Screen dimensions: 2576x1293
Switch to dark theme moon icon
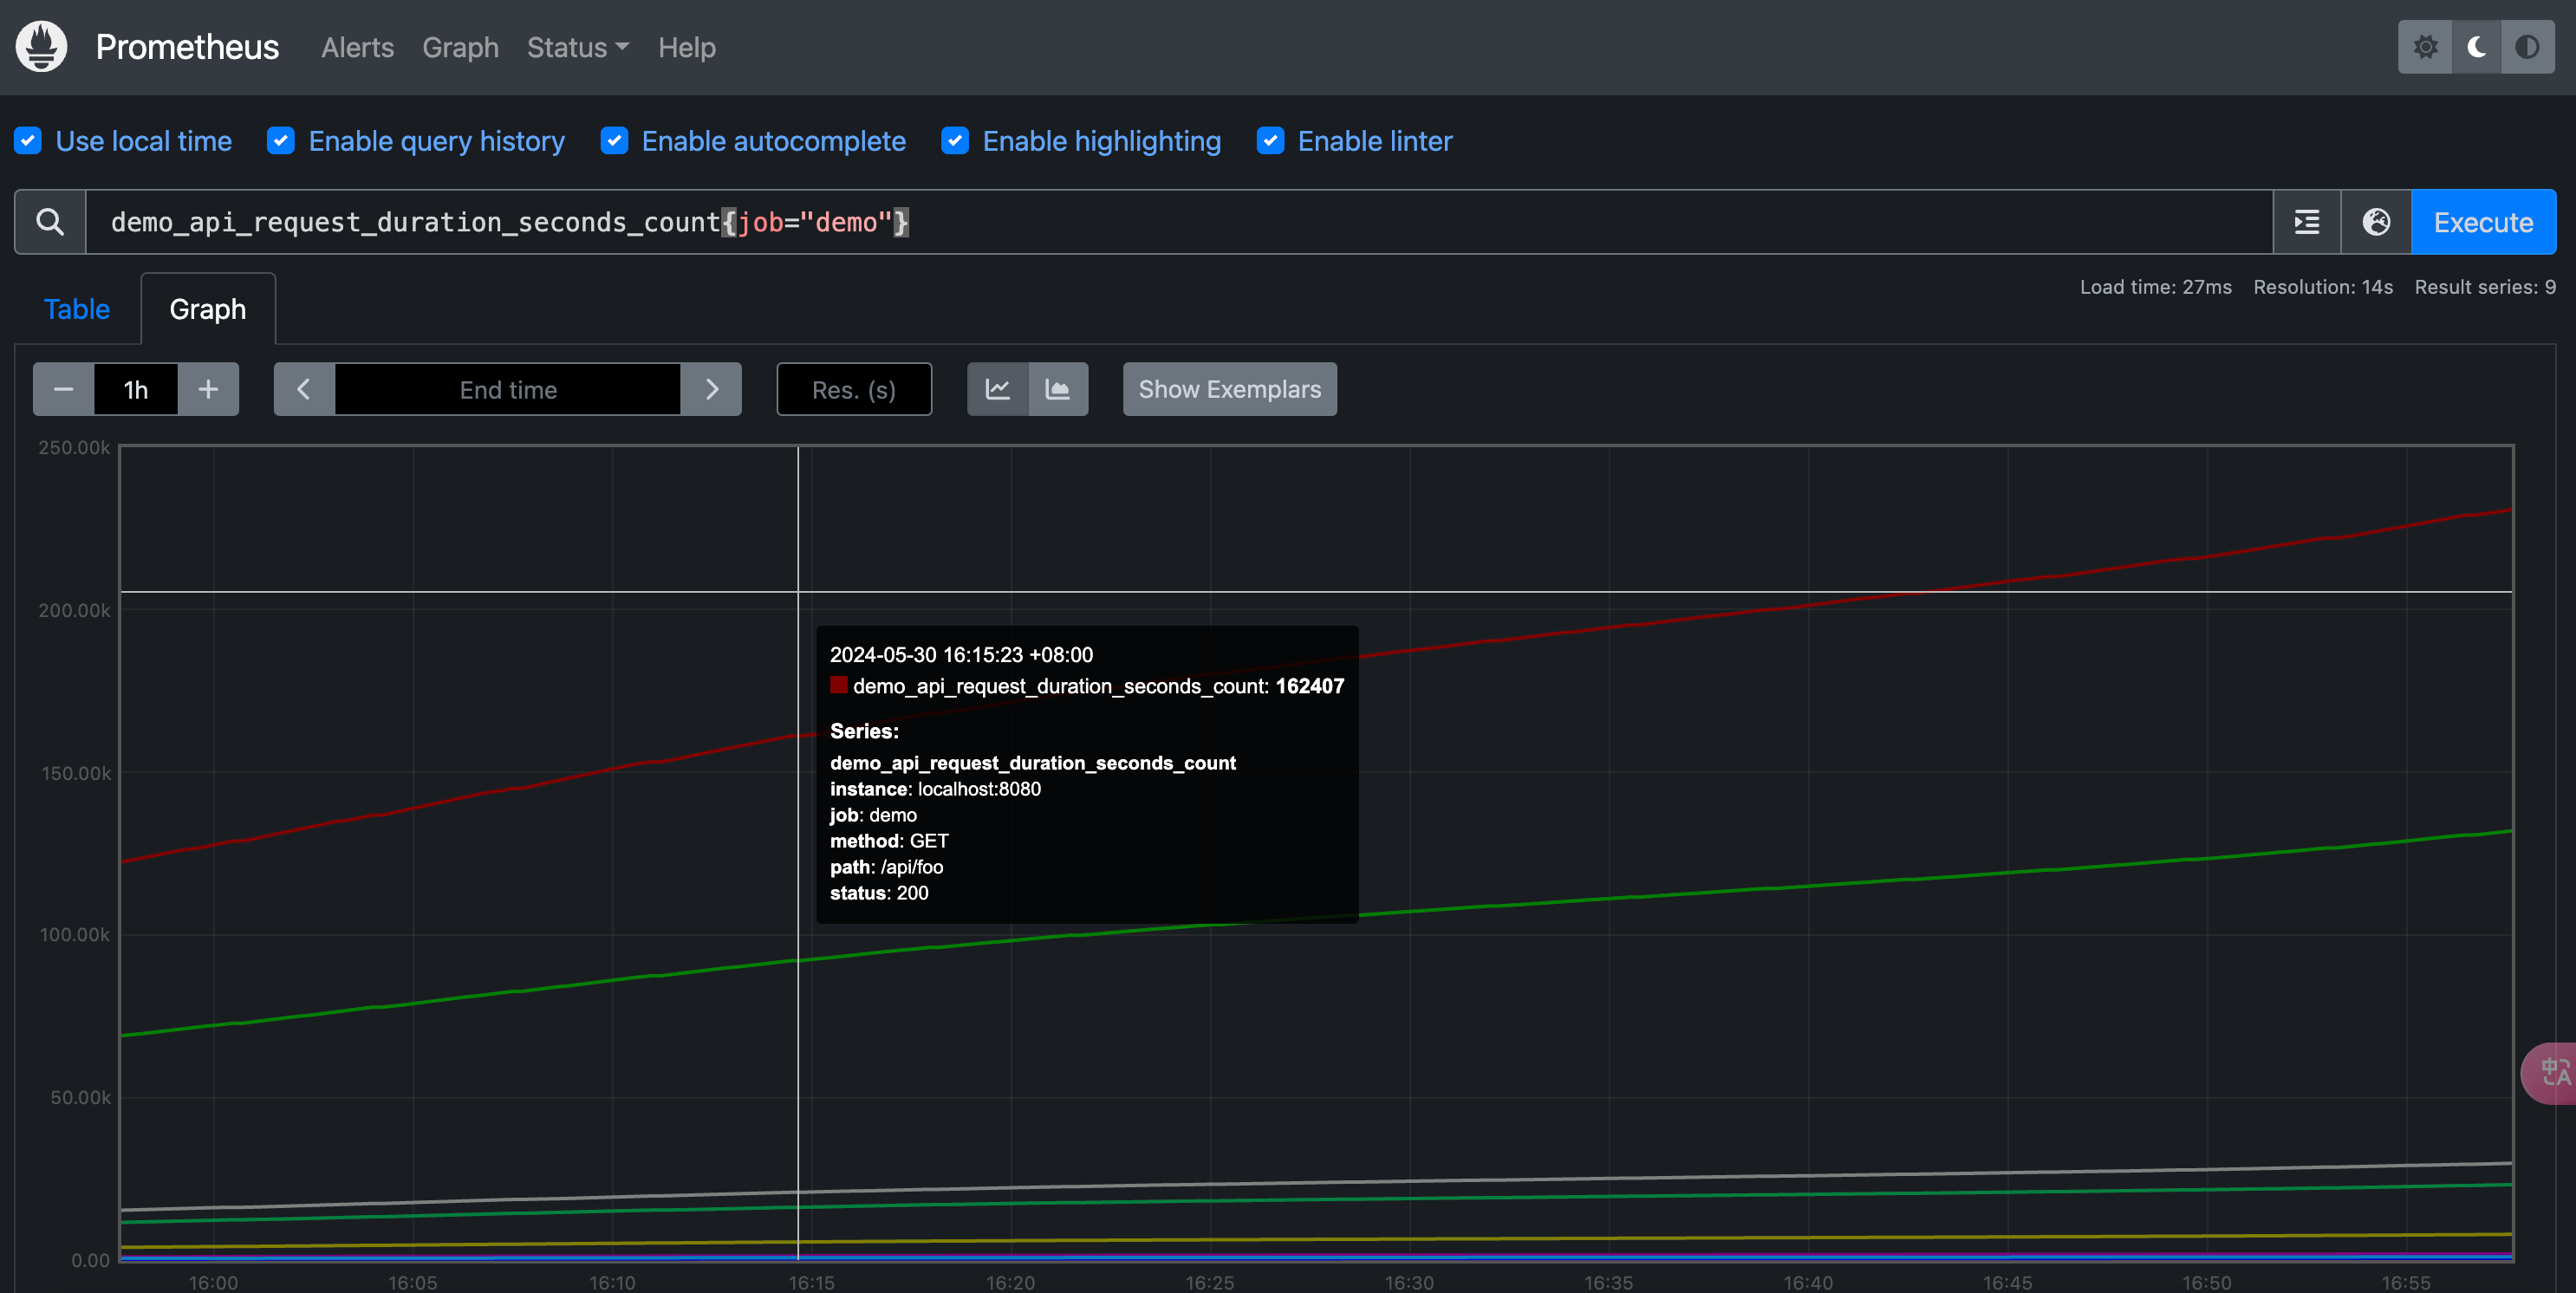[2477, 47]
